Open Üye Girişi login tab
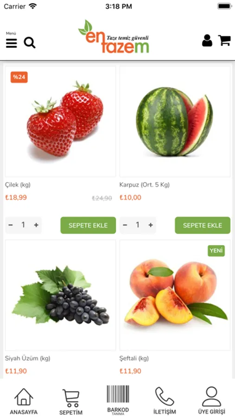Screen dimensions: 235x418 (x=211, y=401)
